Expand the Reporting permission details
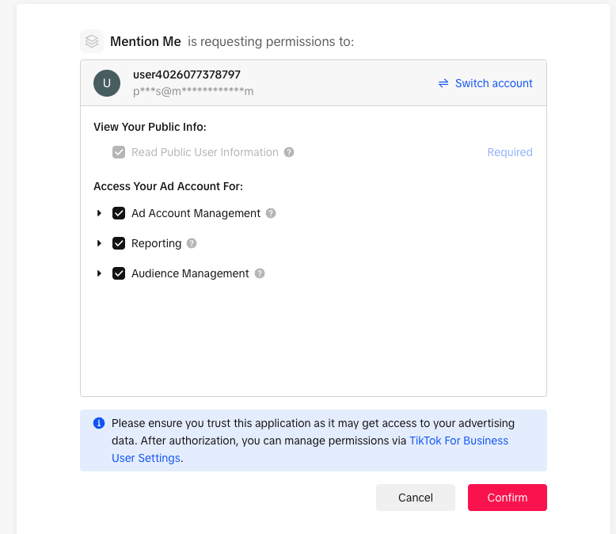 99,243
